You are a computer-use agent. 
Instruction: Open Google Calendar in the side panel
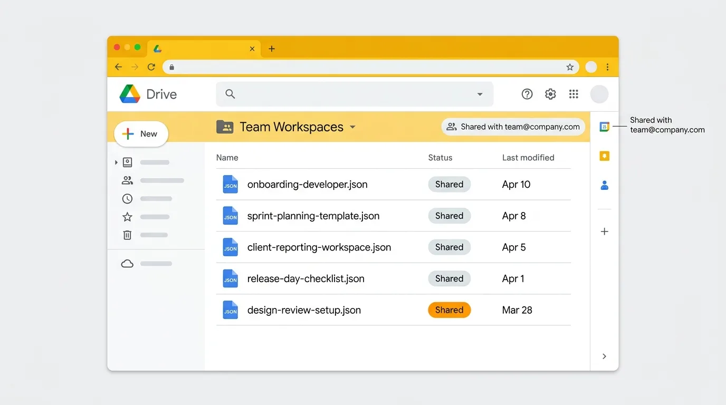604,127
